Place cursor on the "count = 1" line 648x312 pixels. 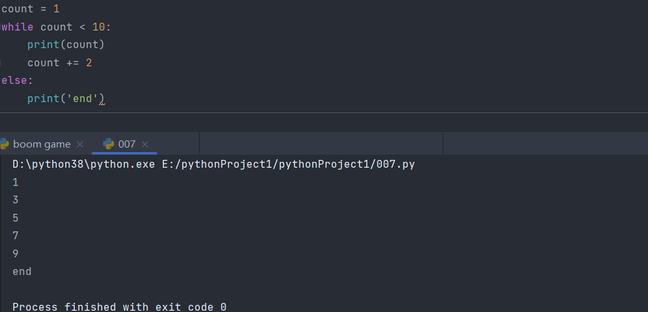point(31,9)
